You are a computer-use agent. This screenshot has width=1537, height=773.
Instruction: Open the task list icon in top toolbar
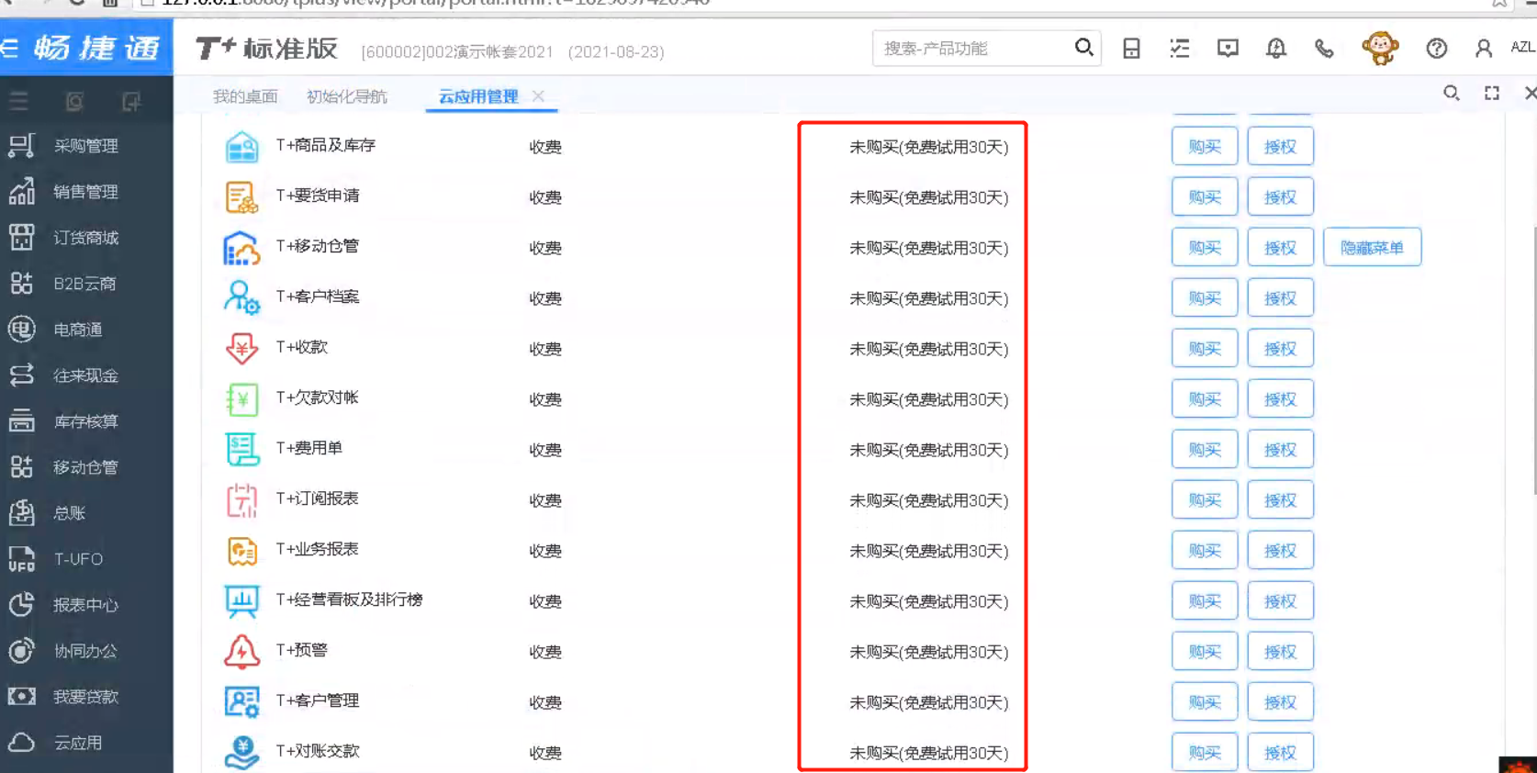click(1180, 49)
